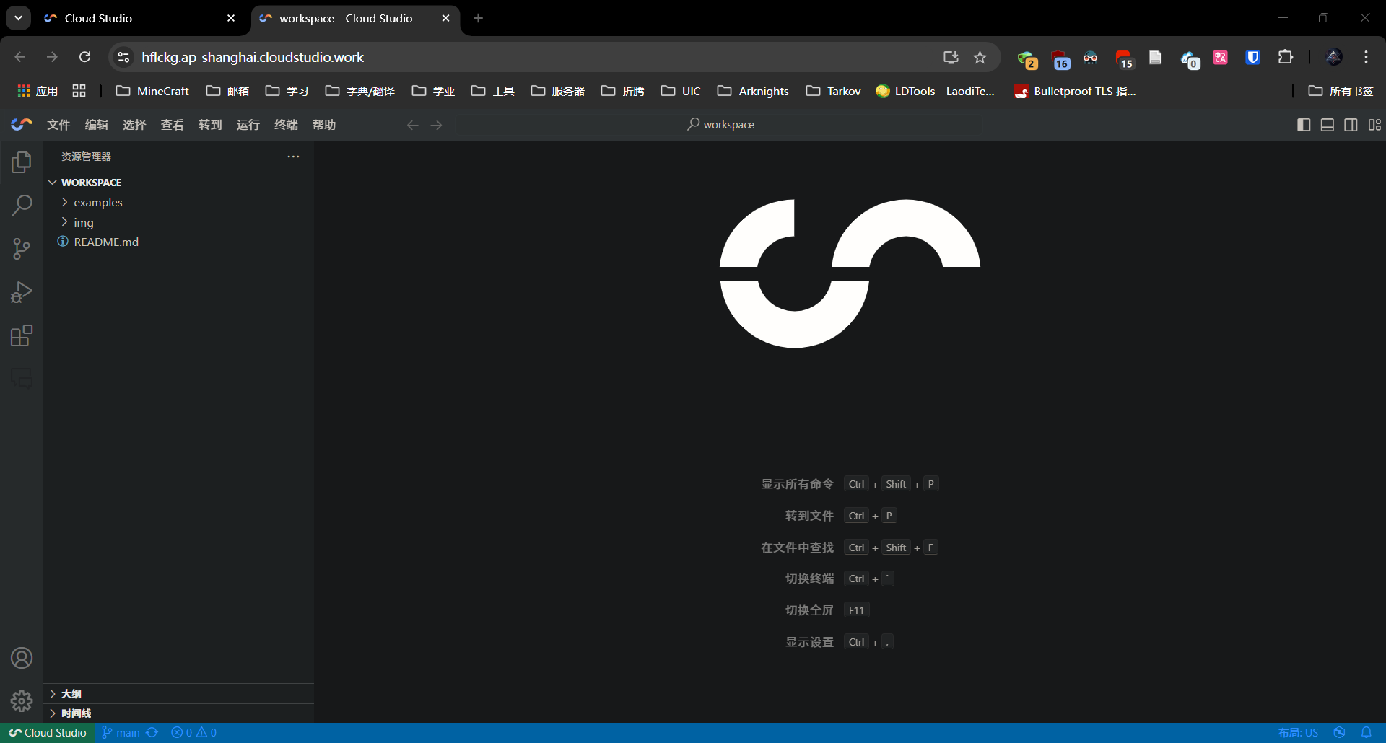This screenshot has width=1386, height=743.
Task: Open README.md file
Action: (x=178, y=242)
